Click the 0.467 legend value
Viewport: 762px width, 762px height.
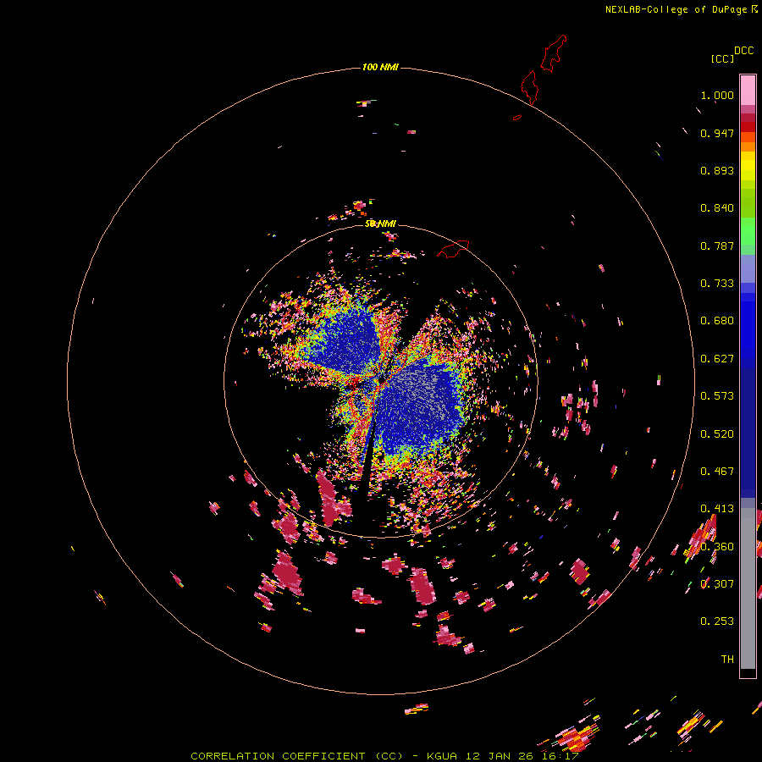click(x=717, y=472)
